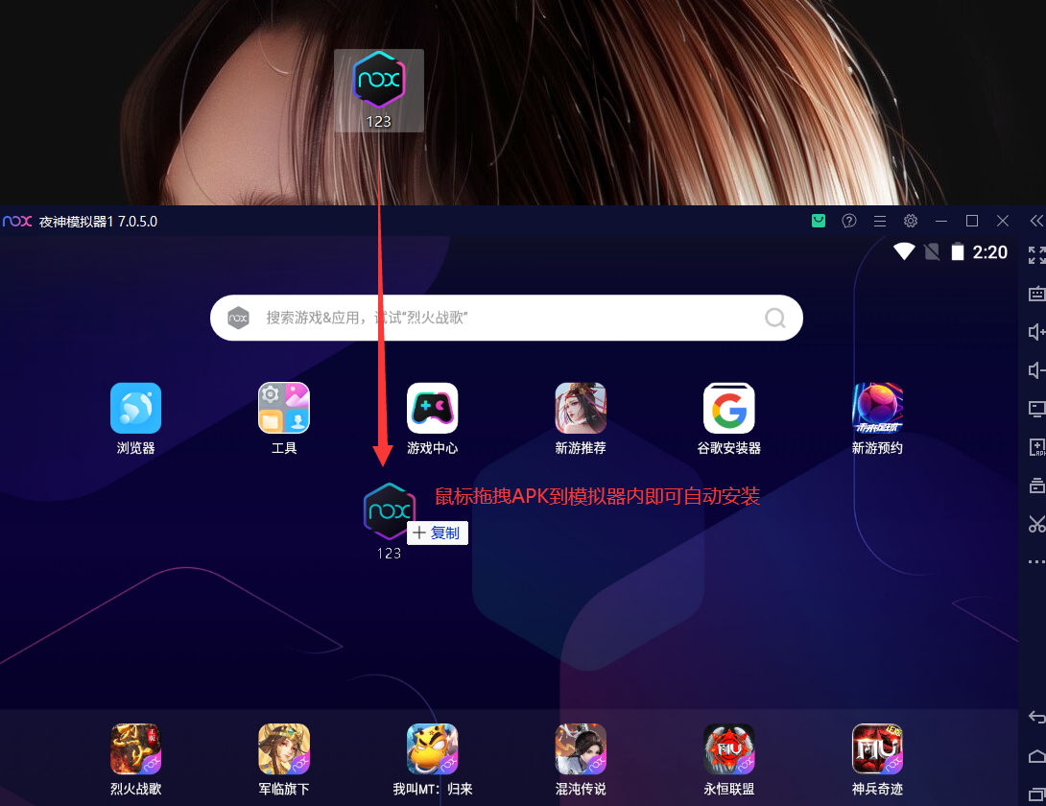Open the help question mark icon

(x=849, y=221)
